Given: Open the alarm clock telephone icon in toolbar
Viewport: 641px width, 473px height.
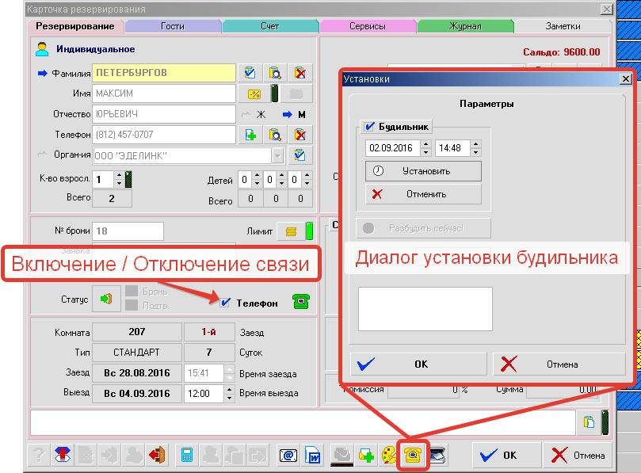Looking at the screenshot, I should [x=412, y=455].
